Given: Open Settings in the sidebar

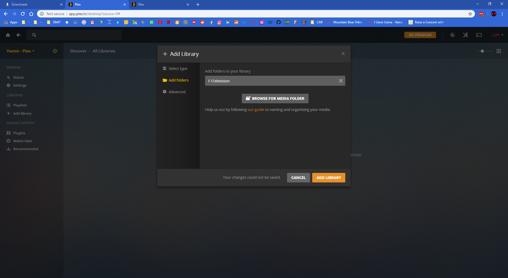Looking at the screenshot, I should (x=16, y=85).
